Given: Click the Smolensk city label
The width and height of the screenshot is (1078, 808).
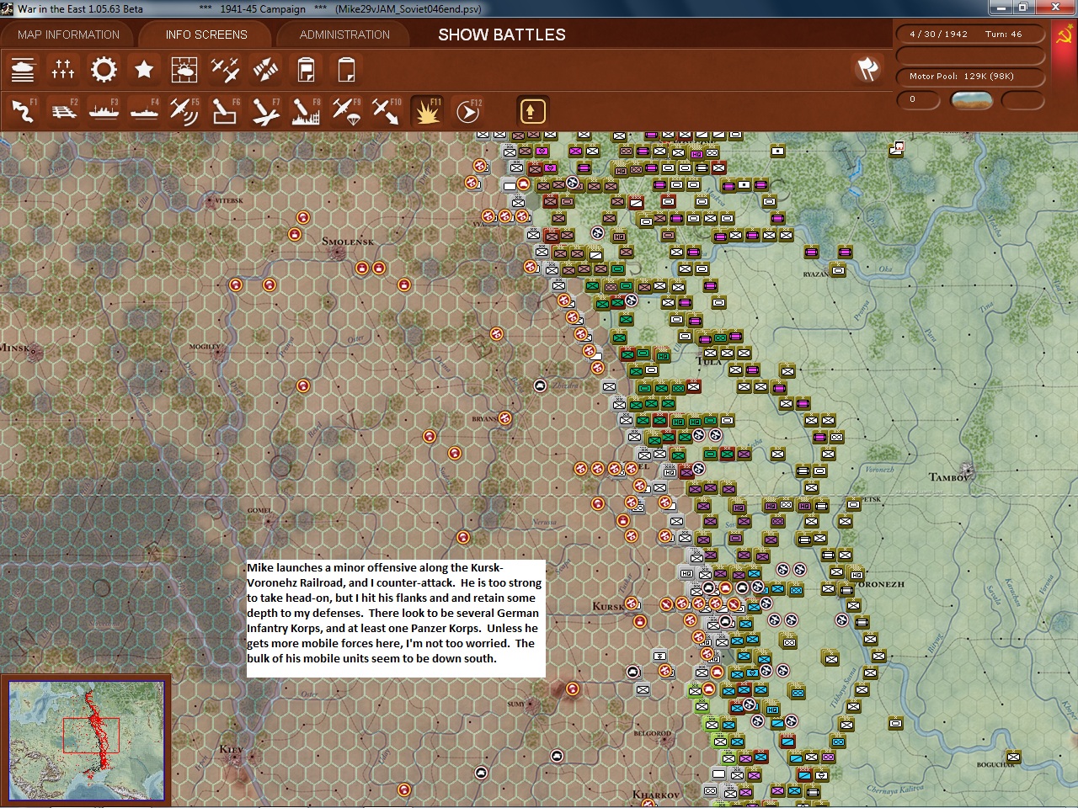Looking at the screenshot, I should pyautogui.click(x=347, y=242).
